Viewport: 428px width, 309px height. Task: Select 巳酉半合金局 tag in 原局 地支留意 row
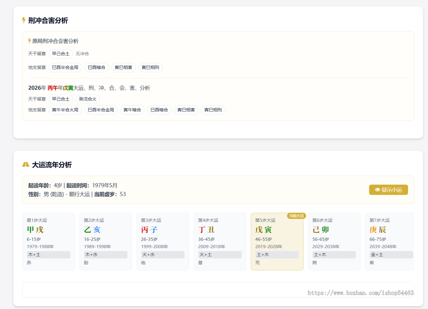coord(65,67)
